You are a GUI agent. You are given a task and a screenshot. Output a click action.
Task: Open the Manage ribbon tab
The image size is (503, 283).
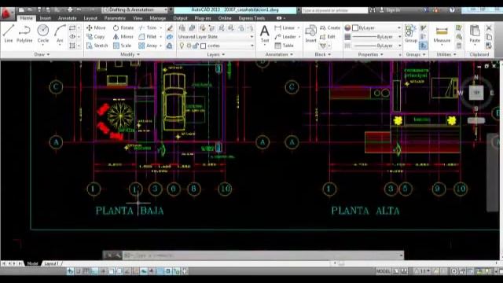(158, 18)
